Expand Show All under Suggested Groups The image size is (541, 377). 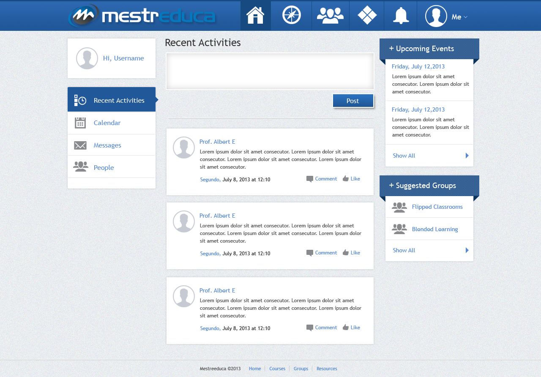tap(404, 250)
